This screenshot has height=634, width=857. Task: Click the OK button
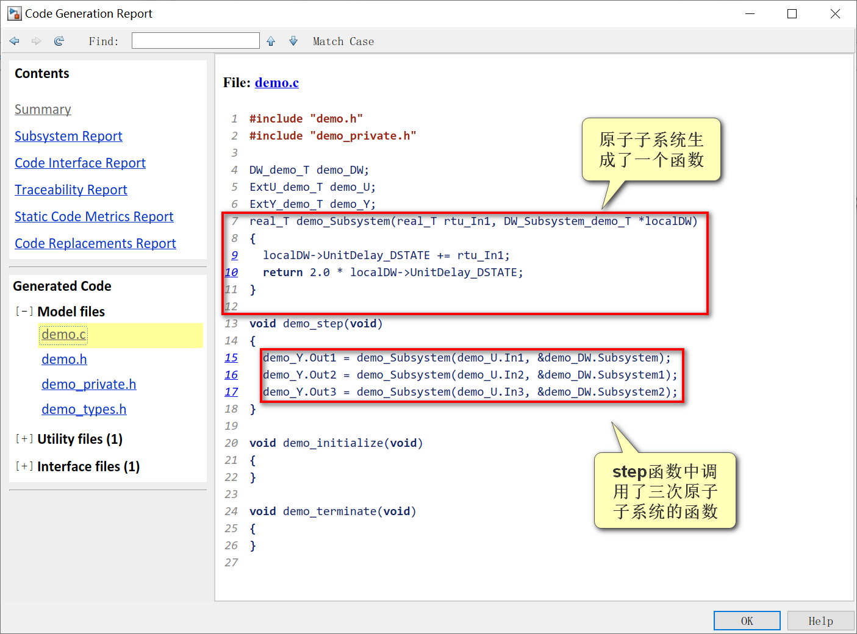747,621
